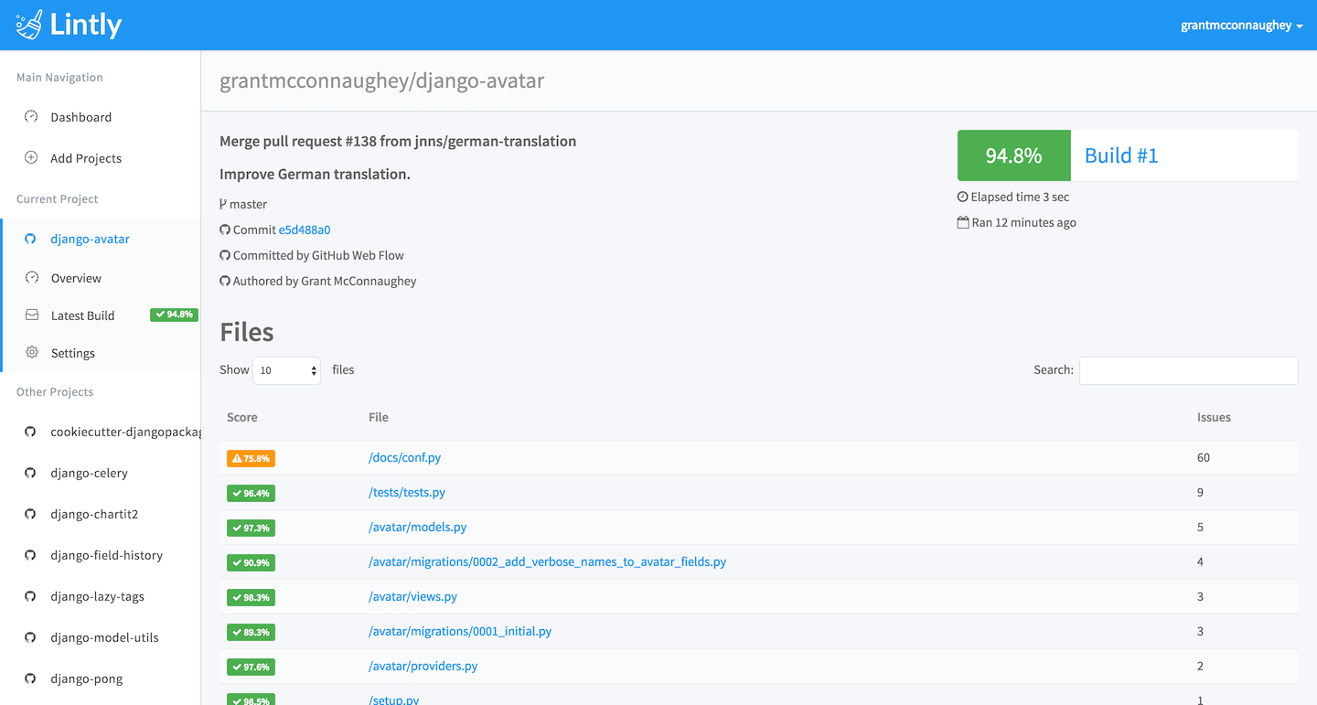Open the /docs/conf.py file link

pyautogui.click(x=404, y=457)
